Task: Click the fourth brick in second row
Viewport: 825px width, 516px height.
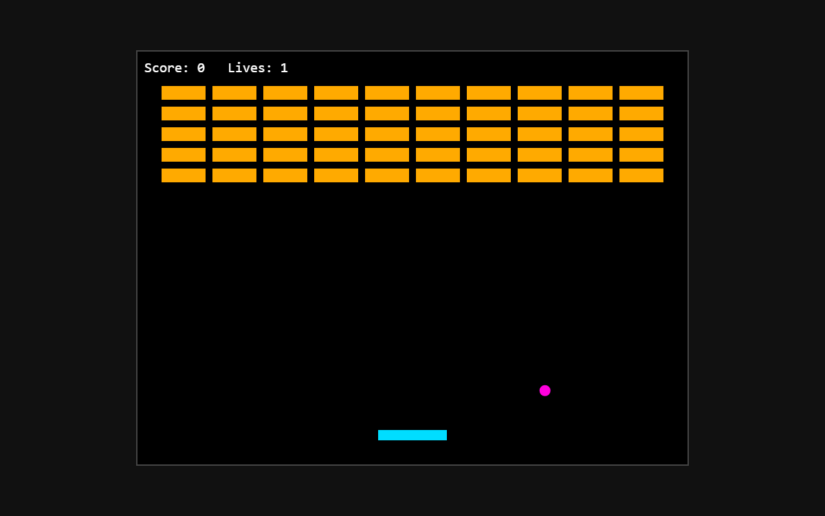Action: 336,114
